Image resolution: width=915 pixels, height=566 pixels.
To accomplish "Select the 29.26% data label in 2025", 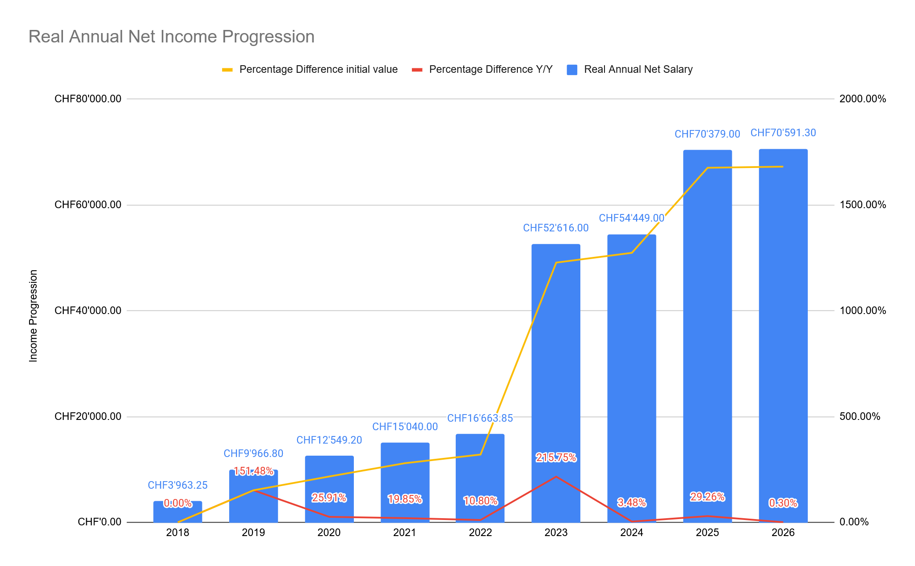I will [x=707, y=497].
